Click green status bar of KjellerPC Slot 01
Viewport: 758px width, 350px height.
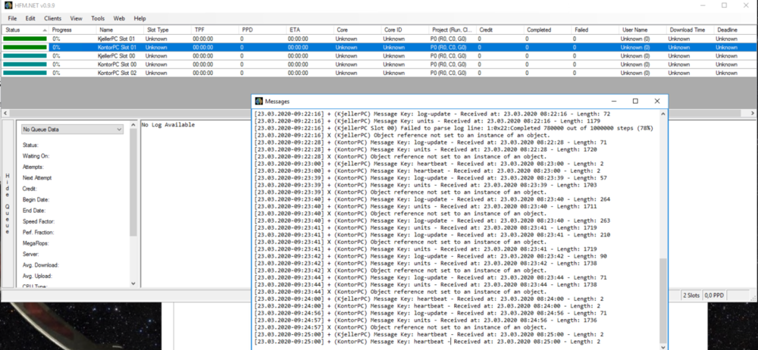pyautogui.click(x=24, y=39)
